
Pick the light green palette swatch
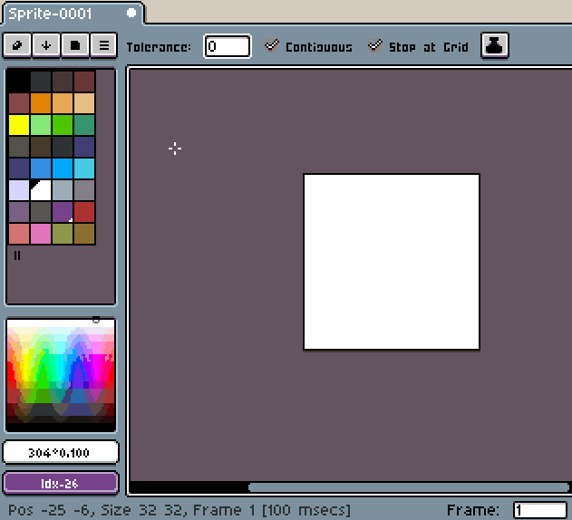41,125
